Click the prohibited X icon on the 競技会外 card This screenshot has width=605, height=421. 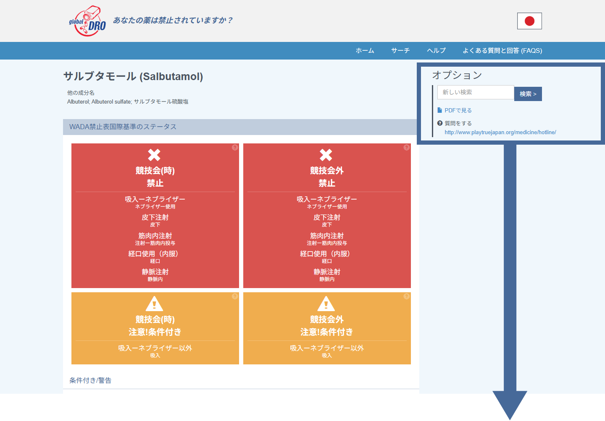(327, 155)
